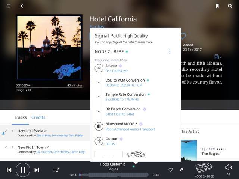Toggle selection check for track 1
The image size is (239, 179).
pyautogui.click(x=6, y=131)
